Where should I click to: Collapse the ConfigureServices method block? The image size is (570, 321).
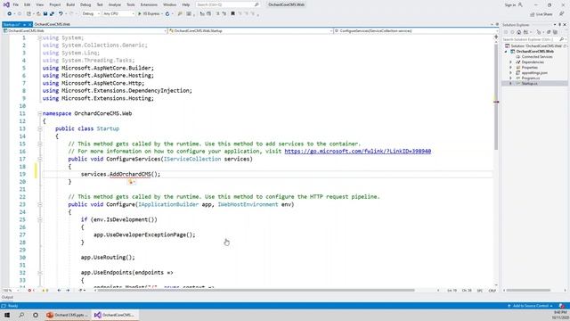[x=40, y=159]
